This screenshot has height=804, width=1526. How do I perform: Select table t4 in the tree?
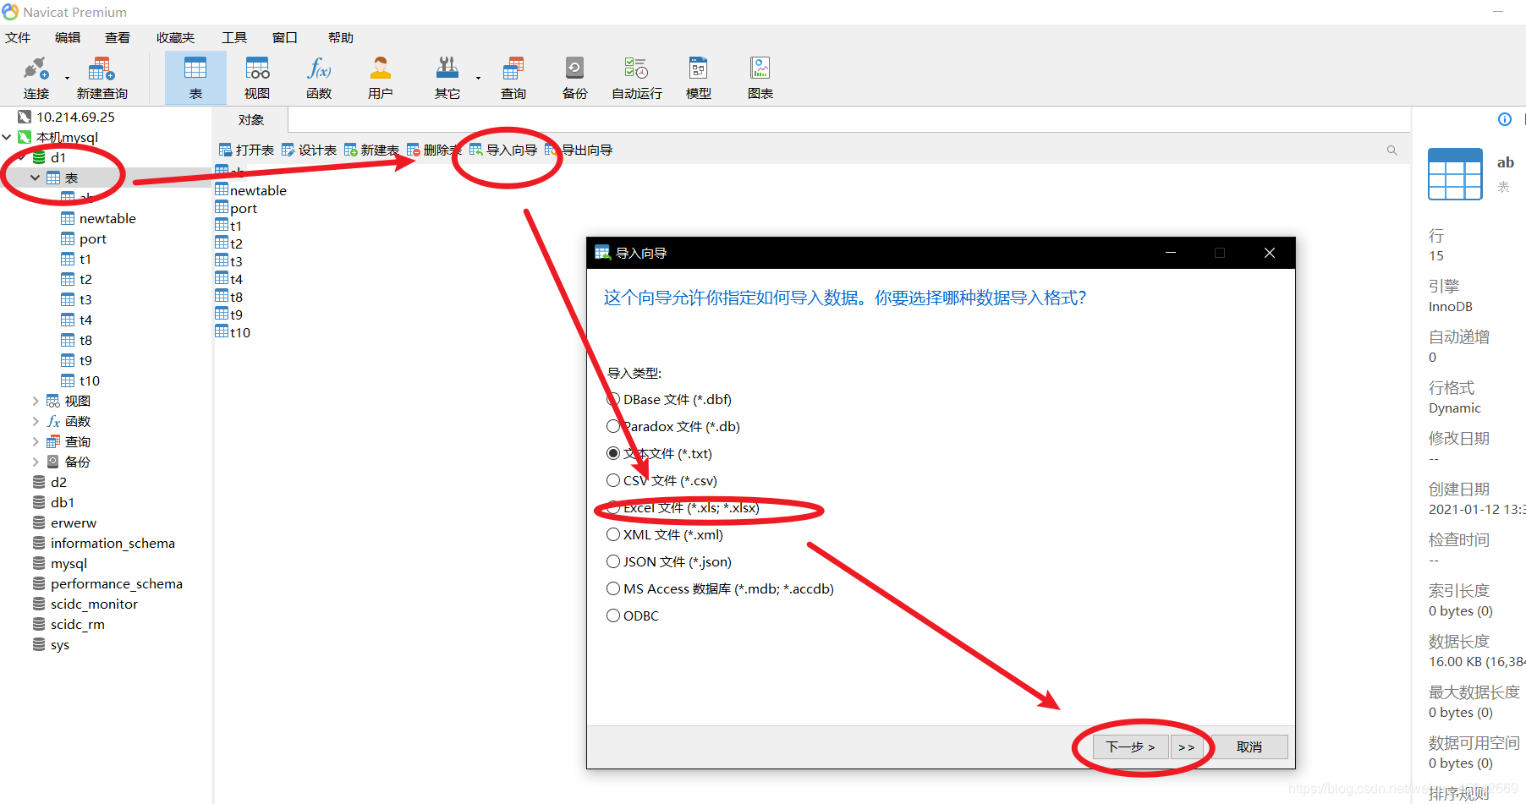point(76,320)
